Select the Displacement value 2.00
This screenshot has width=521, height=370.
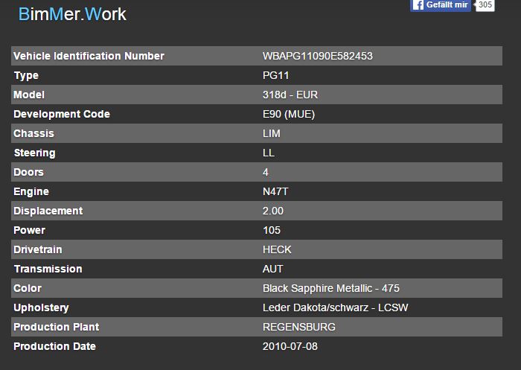pos(273,211)
